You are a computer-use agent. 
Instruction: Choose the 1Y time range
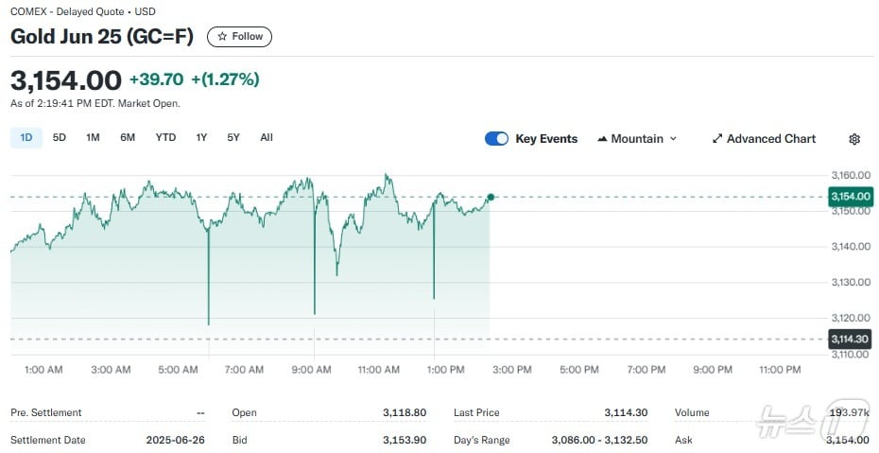[x=201, y=138]
